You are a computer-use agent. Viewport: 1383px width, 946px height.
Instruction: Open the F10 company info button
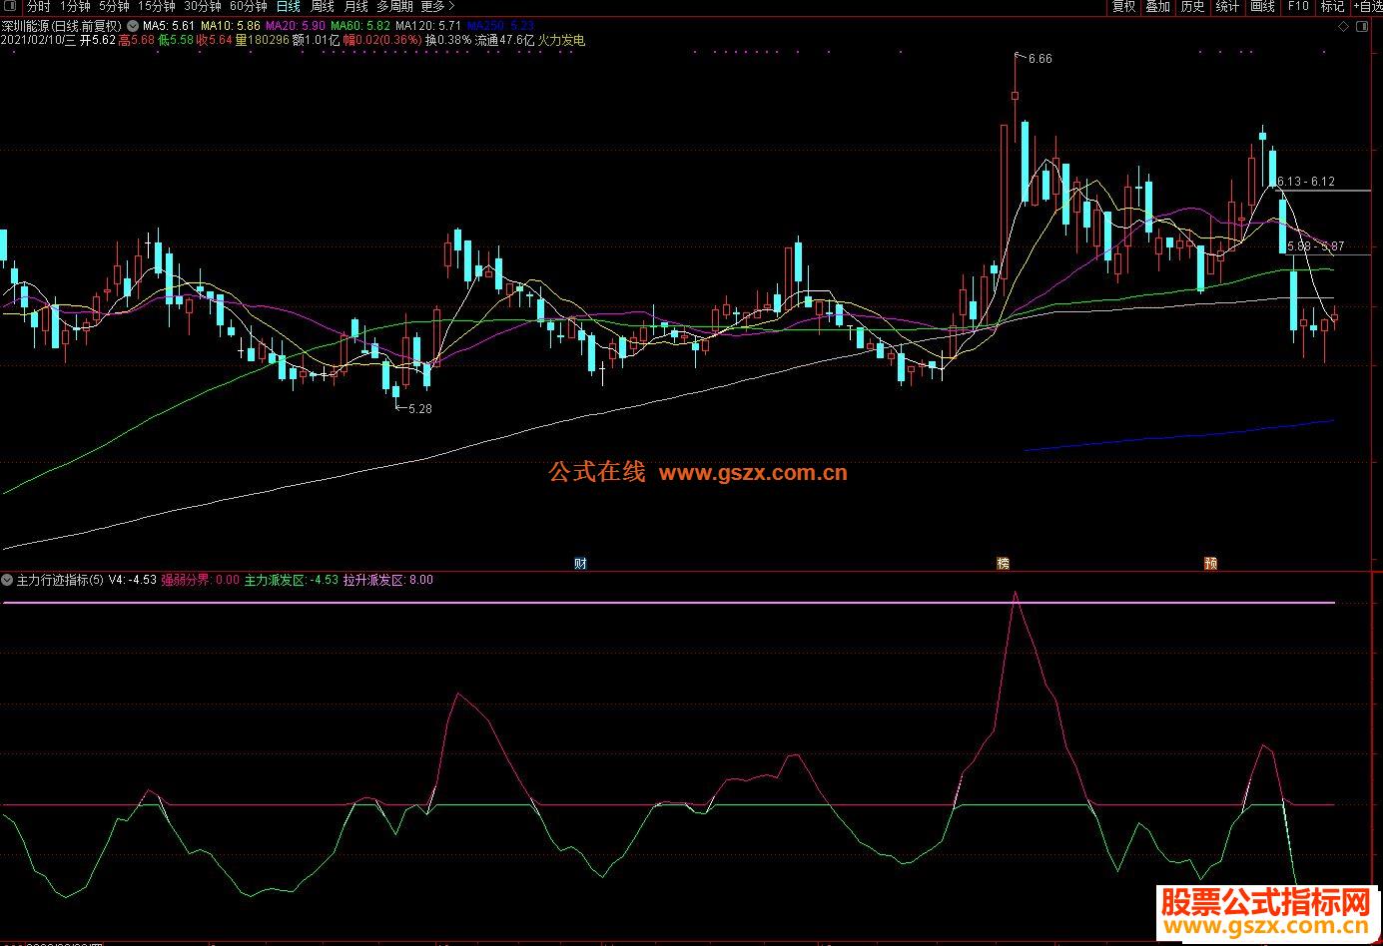(1297, 7)
